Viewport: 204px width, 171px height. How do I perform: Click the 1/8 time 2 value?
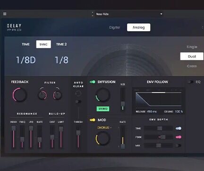[61, 60]
